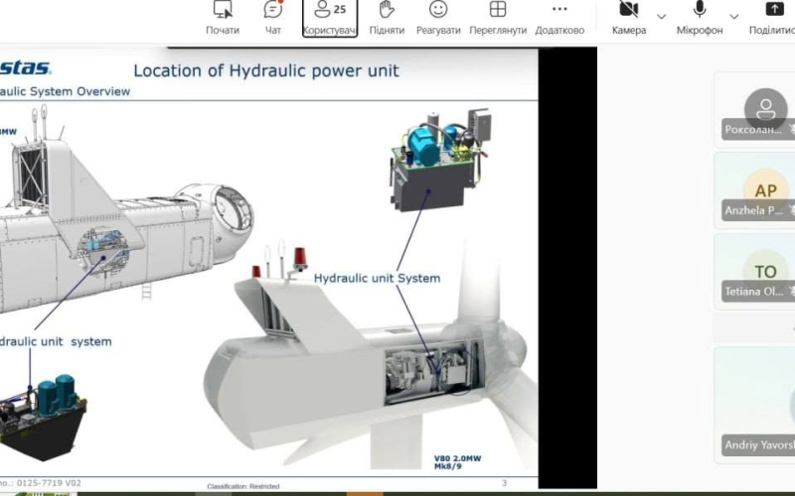Expand the microphone options dropdown arrow
This screenshot has width=795, height=496.
tap(733, 17)
